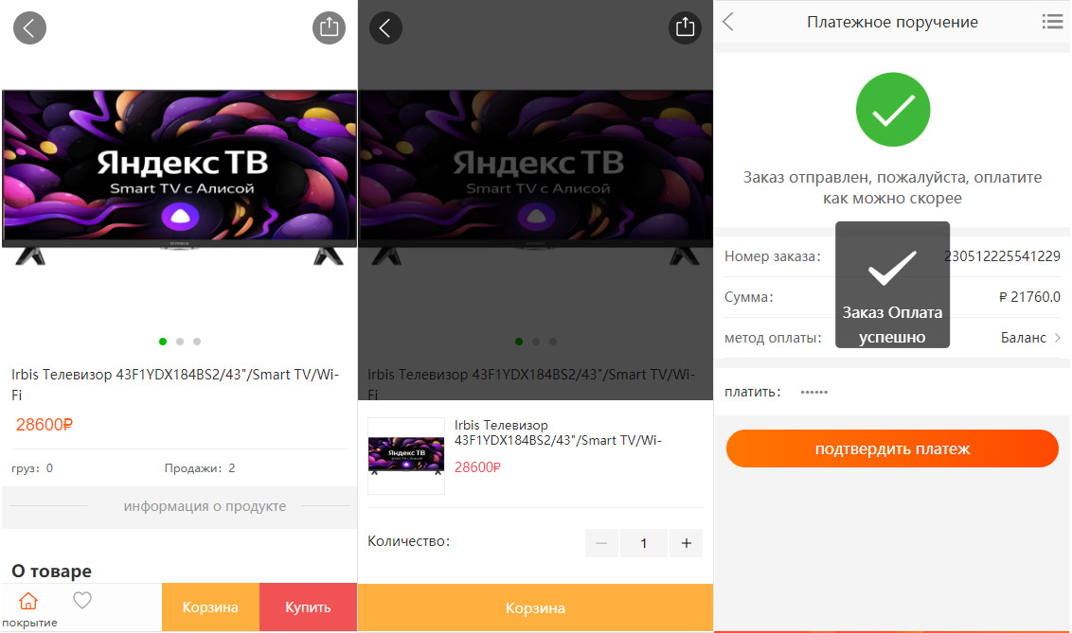The image size is (1072, 633).
Task: Click the share icon on the dimmed middle screen
Action: (x=685, y=28)
